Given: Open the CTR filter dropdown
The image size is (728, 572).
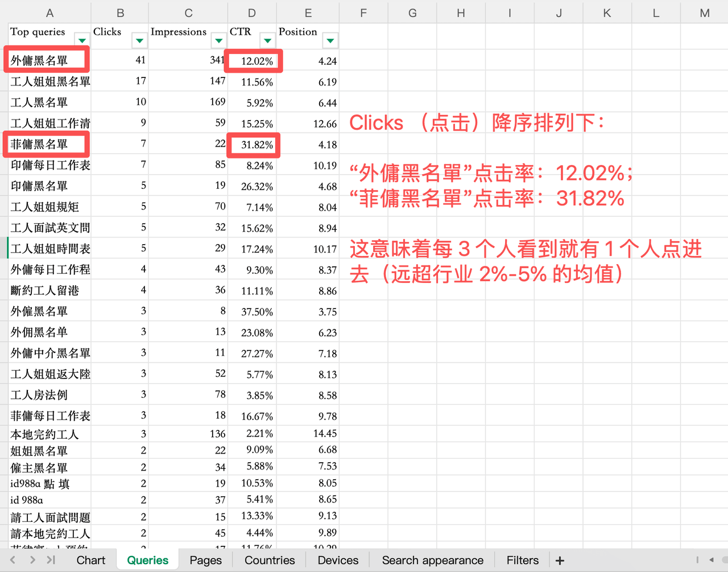Looking at the screenshot, I should [x=267, y=41].
